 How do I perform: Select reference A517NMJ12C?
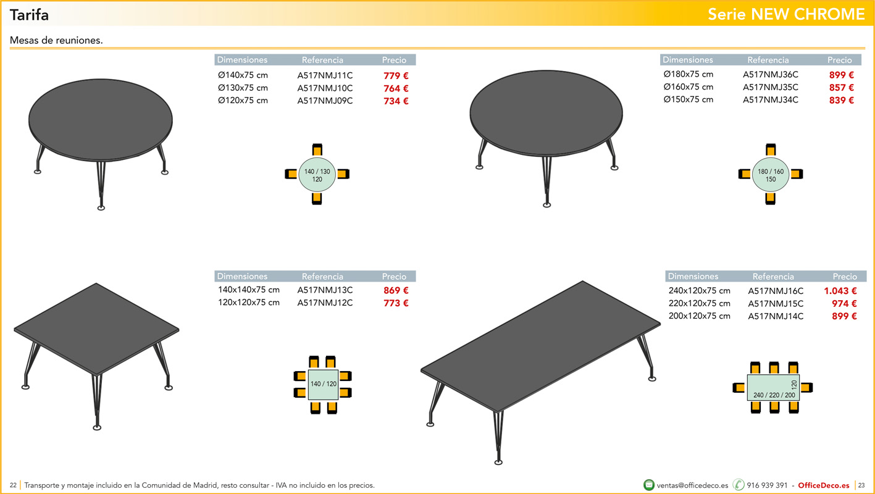(325, 303)
